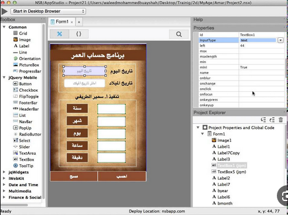Collapse the Form1 tree node
Viewport: 288px width, 215px height.
[x=203, y=134]
